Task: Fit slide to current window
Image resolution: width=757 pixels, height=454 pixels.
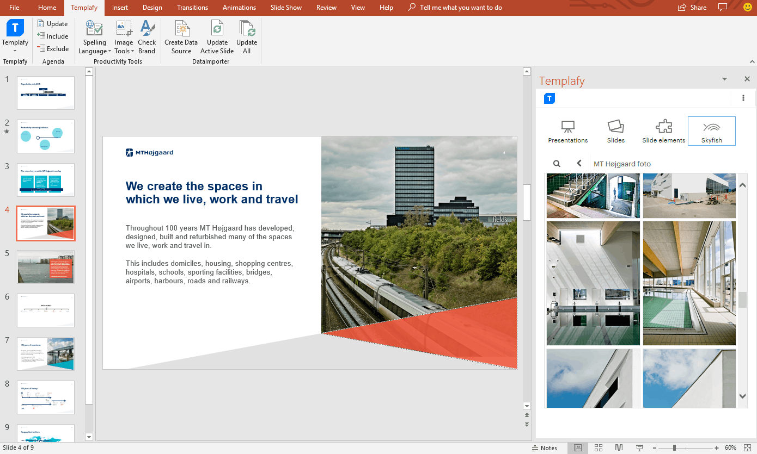Action: click(747, 448)
